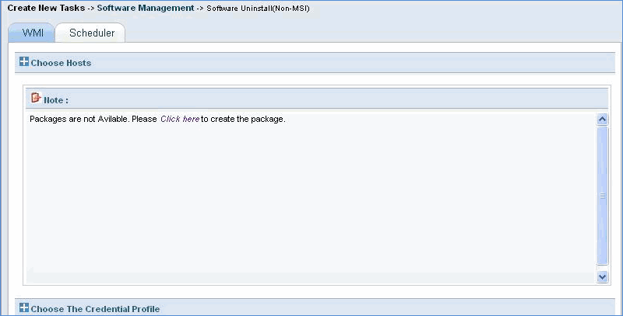Click the empty area inside the note box
The image size is (623, 316).
pyautogui.click(x=311, y=202)
